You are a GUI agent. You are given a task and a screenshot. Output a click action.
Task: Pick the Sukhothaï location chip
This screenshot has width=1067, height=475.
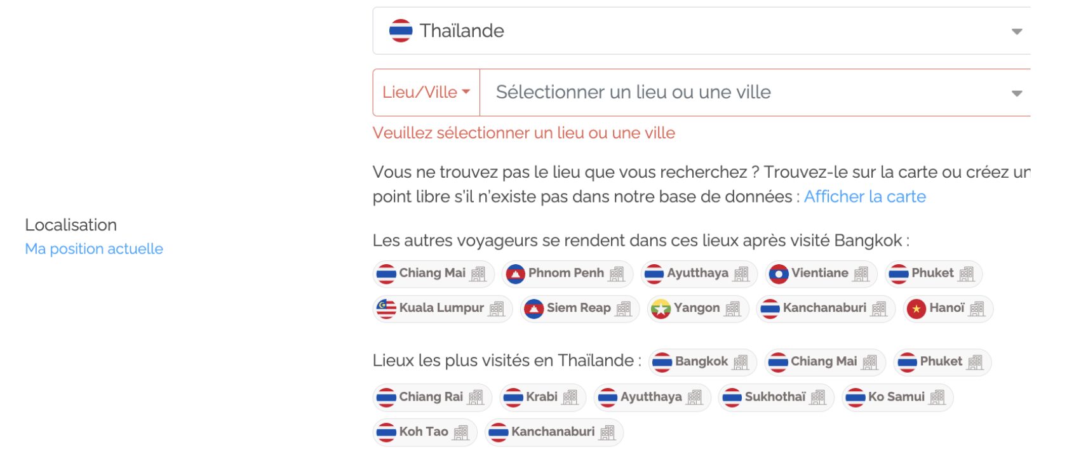click(x=775, y=398)
